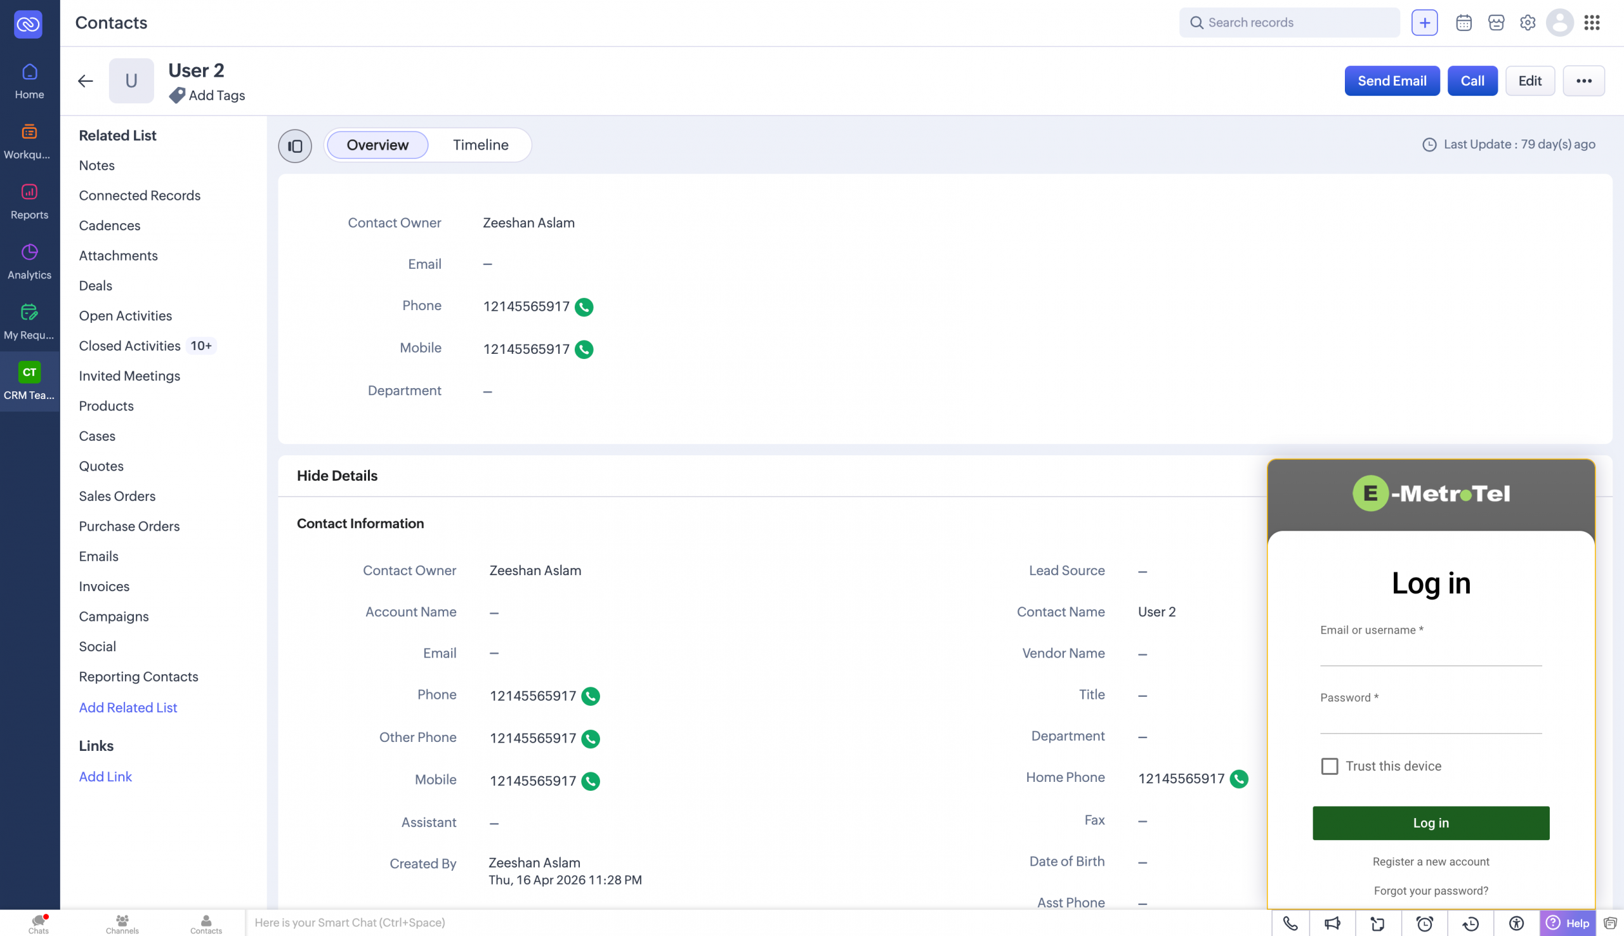Open Closed Activities related list
The image size is (1624, 936).
[129, 346]
